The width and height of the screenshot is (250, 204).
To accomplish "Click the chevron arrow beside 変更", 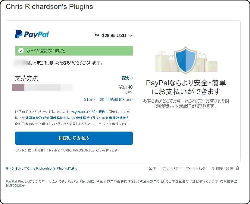I will [132, 78].
